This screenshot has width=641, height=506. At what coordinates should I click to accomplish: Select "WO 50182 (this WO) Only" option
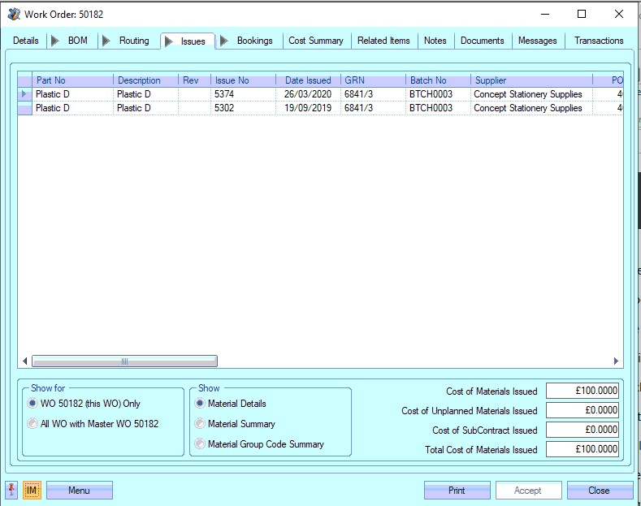pyautogui.click(x=33, y=404)
